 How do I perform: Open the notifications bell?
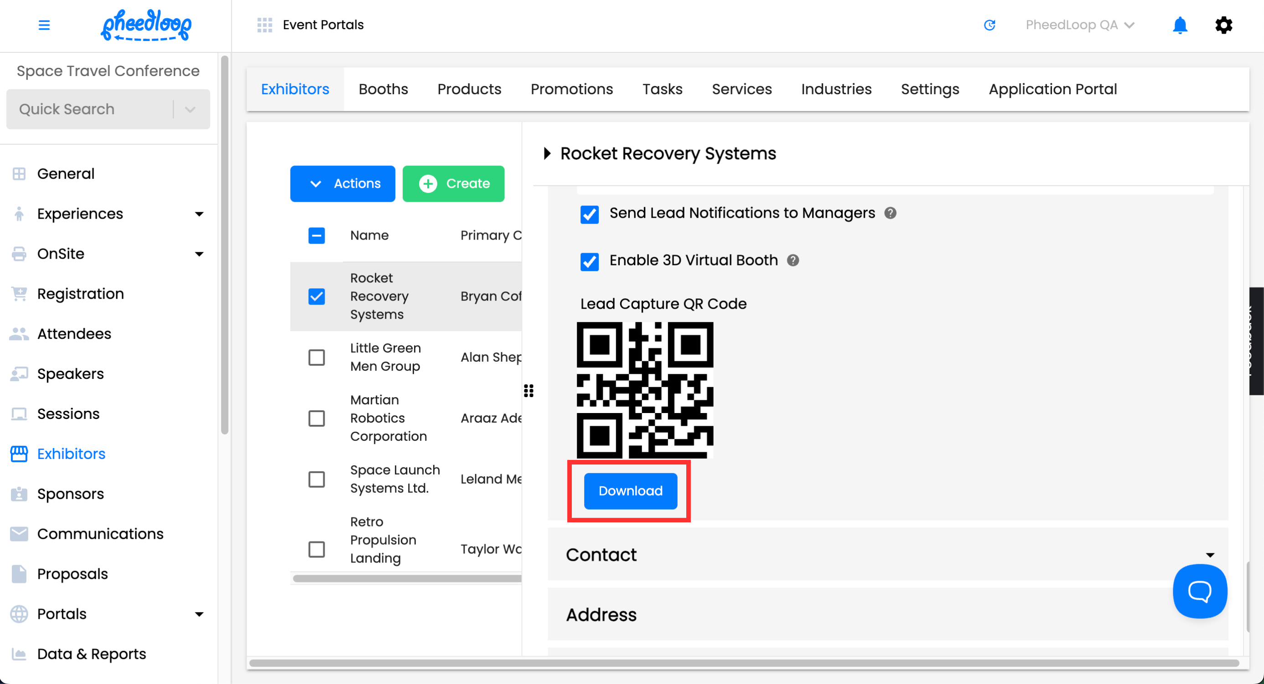tap(1180, 25)
